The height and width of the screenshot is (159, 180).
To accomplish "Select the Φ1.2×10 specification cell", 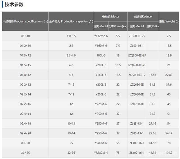I will [25, 46].
